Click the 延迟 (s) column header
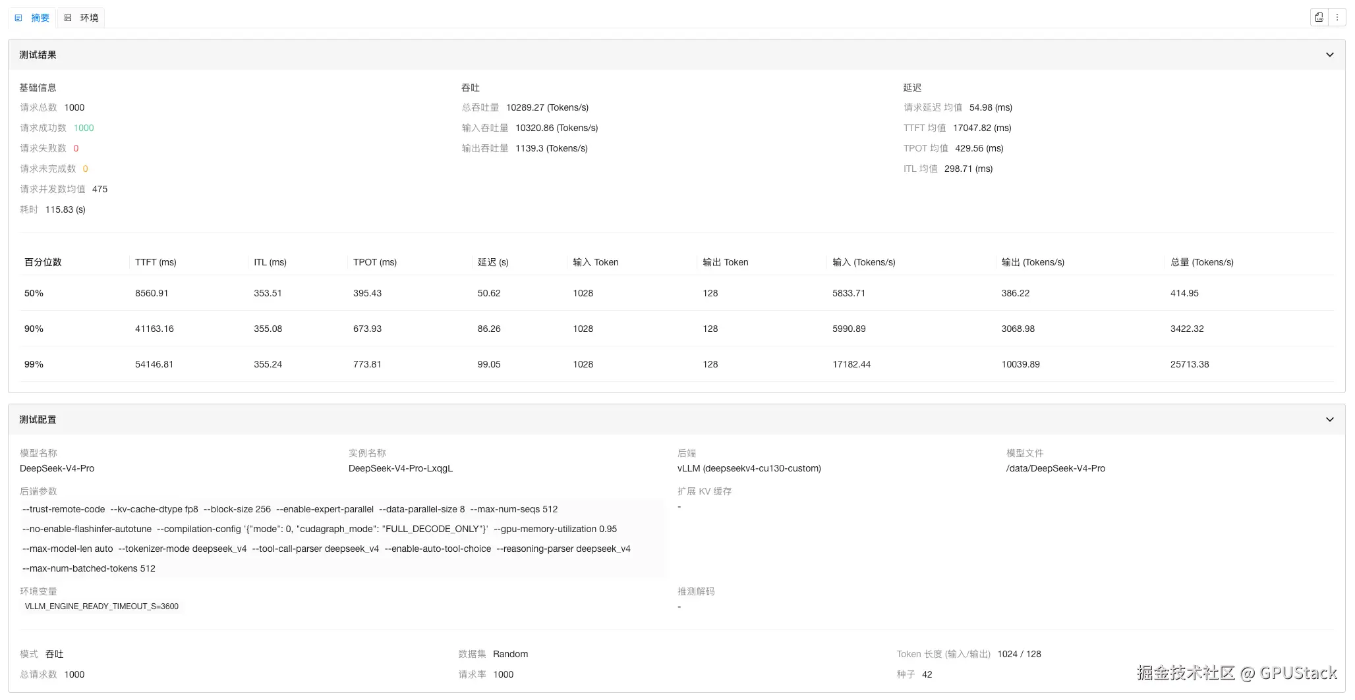Screen dimensions: 1355x700 pos(493,262)
